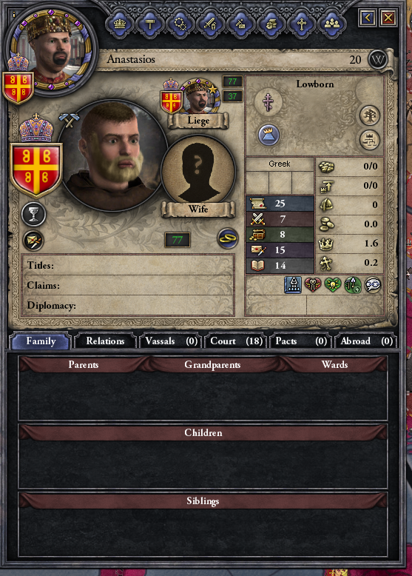Screen dimensions: 412x576
Task: Click the large Byzantine coat of arms shield
Action: (x=36, y=170)
